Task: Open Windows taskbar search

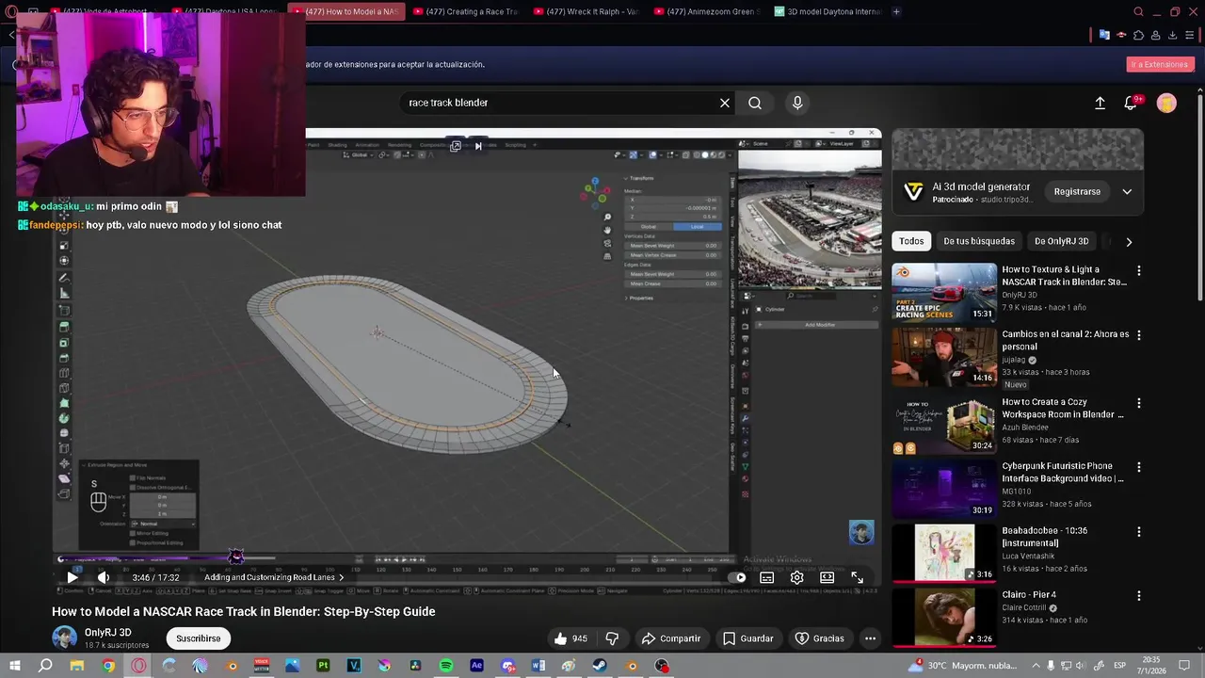Action: point(45,666)
